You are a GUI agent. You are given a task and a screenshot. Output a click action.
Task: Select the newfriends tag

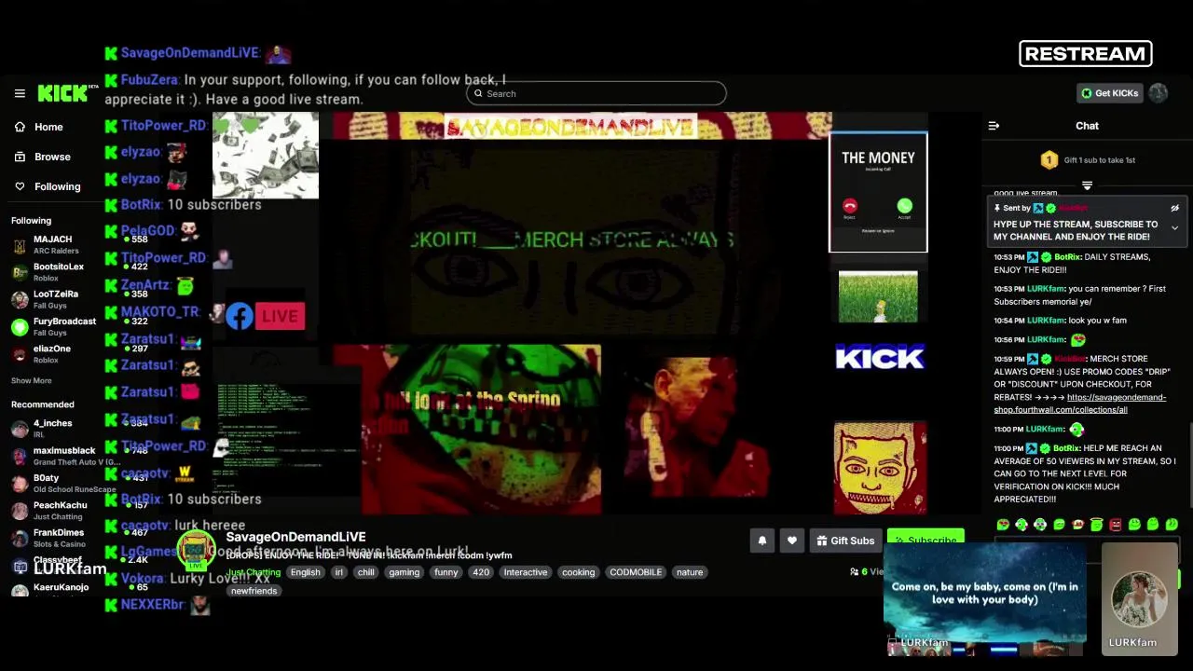click(254, 591)
